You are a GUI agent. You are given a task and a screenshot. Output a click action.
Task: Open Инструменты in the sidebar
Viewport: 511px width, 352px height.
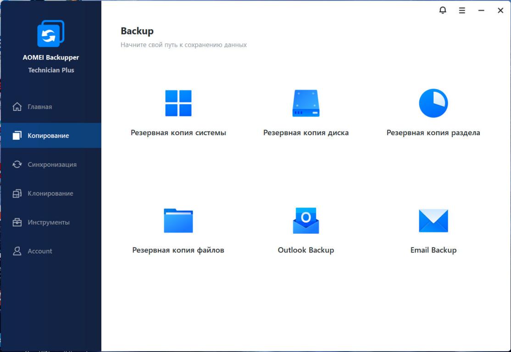click(48, 222)
